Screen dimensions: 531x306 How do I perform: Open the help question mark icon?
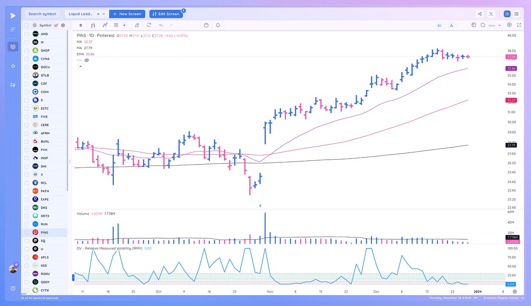(13, 288)
